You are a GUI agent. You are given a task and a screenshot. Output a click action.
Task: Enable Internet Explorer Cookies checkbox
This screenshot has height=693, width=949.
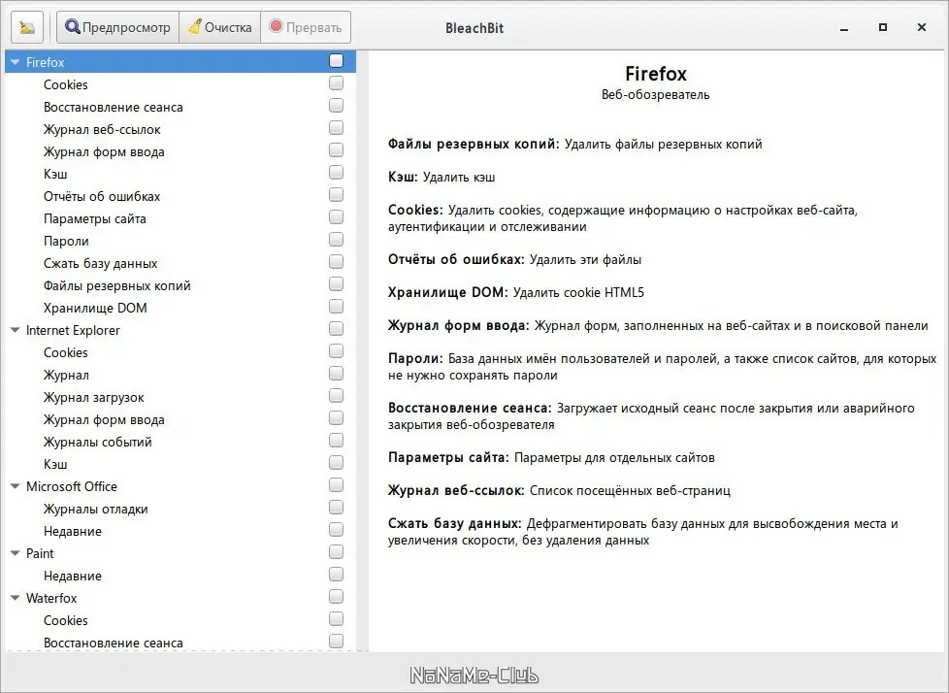pyautogui.click(x=336, y=351)
